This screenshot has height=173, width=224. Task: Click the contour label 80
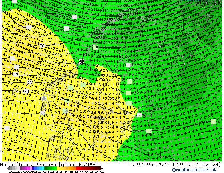[42, 46]
